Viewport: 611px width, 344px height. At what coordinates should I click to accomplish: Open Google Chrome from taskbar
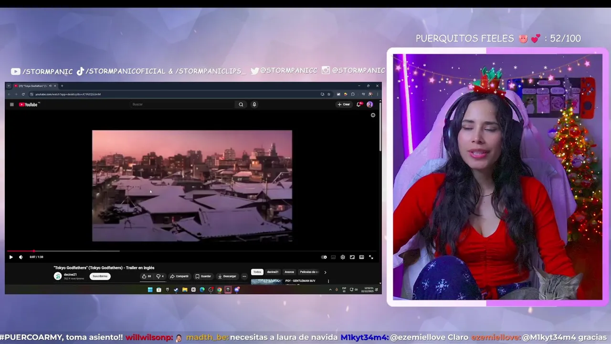219,290
